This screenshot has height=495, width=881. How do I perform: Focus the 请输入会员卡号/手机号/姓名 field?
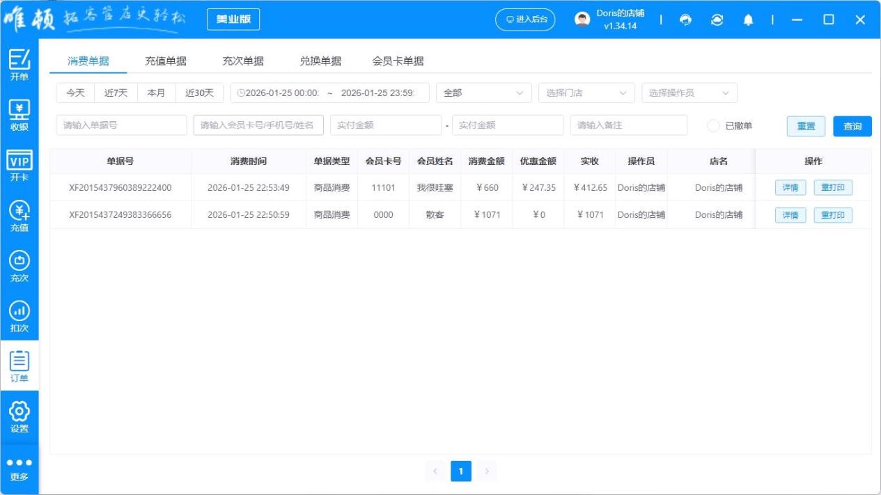[258, 125]
